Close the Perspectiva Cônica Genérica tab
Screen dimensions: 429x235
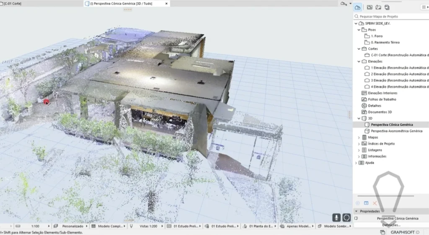166,3
